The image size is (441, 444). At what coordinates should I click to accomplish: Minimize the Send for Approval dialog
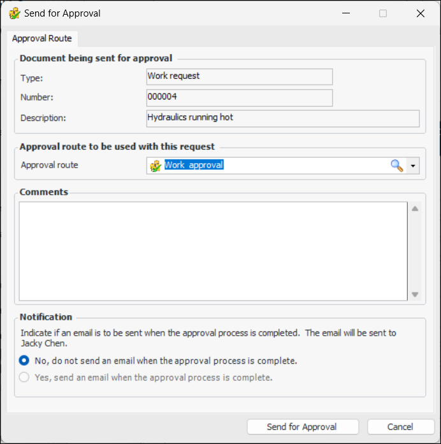[346, 13]
